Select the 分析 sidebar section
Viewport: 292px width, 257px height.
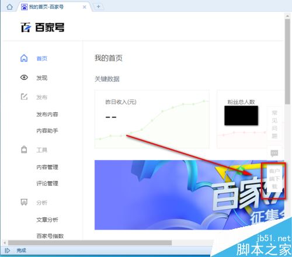coord(41,203)
